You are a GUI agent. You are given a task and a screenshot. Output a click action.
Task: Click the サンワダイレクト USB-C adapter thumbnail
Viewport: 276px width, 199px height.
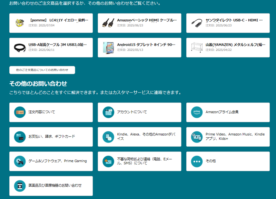click(x=197, y=23)
